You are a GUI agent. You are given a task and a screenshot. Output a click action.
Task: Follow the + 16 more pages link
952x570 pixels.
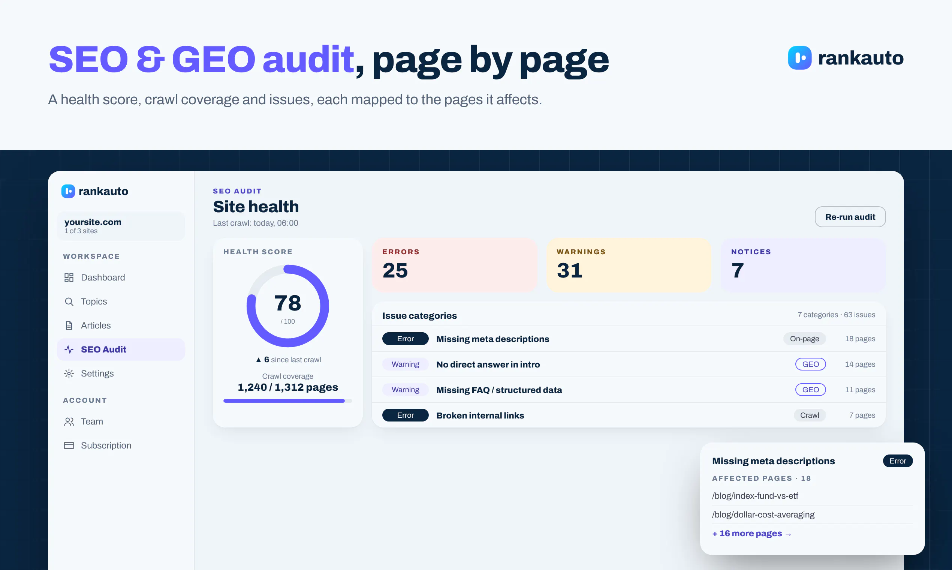751,534
